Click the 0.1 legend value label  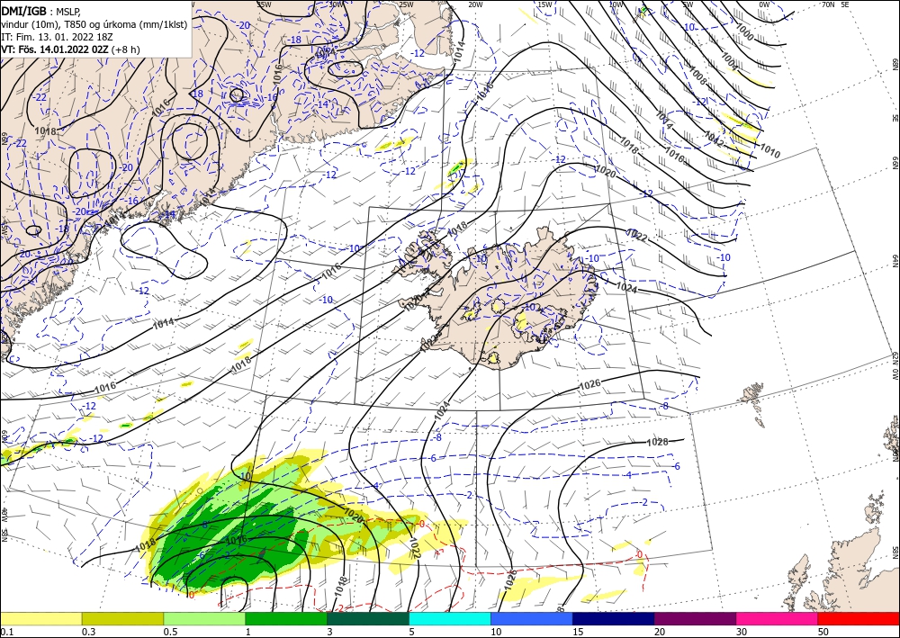pyautogui.click(x=5, y=632)
